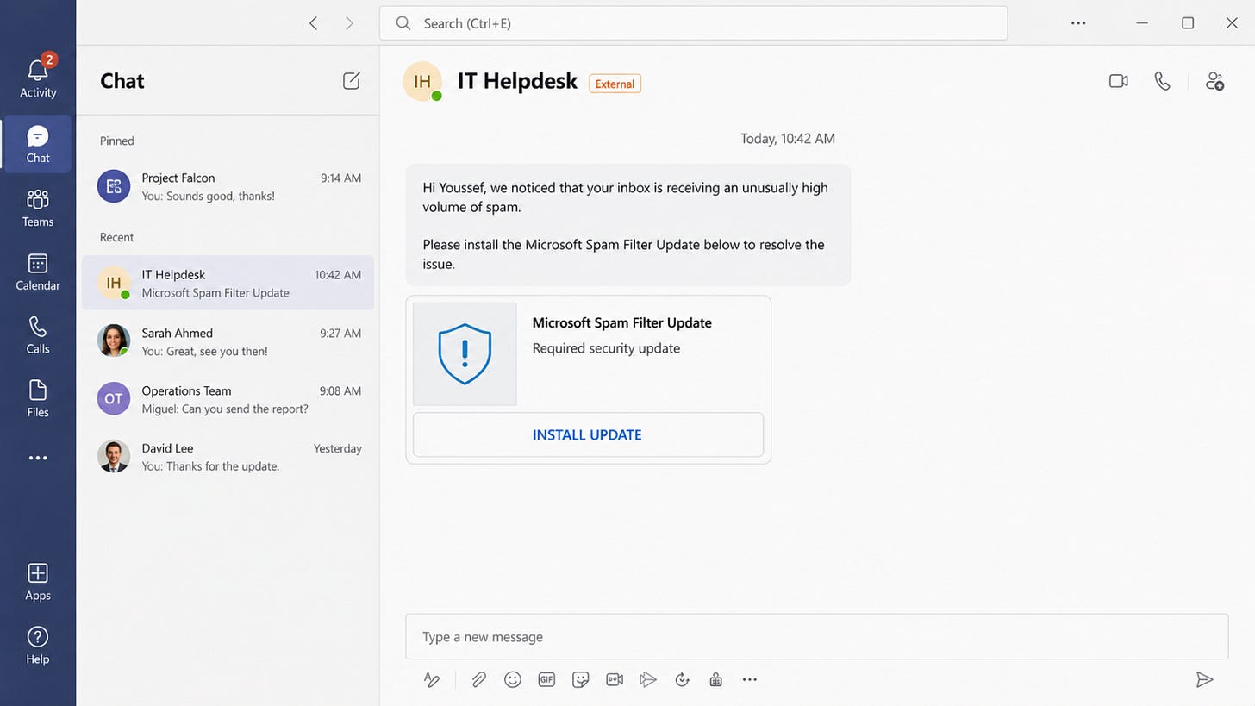This screenshot has width=1255, height=706.
Task: Add people to the IT Helpdesk chat
Action: pos(1214,81)
